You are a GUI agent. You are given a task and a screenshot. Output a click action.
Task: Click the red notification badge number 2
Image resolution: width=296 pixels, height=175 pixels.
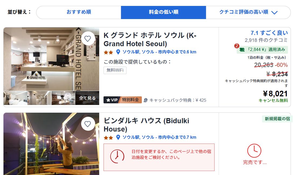click(x=237, y=46)
